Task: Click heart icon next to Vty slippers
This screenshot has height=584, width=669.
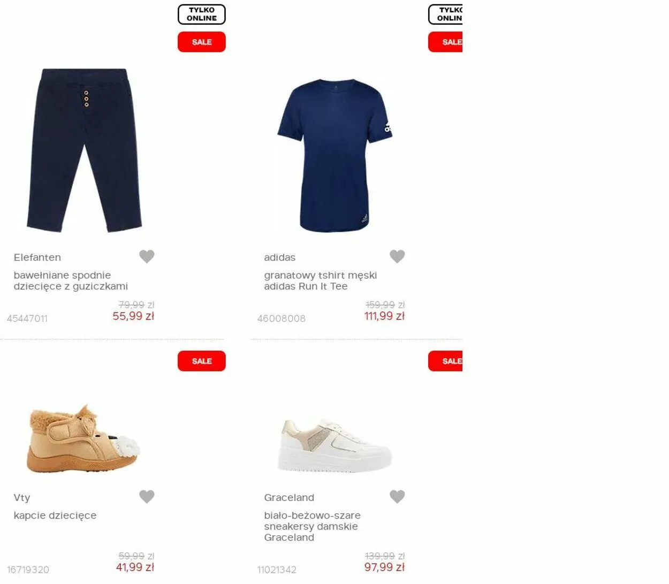Action: (147, 497)
